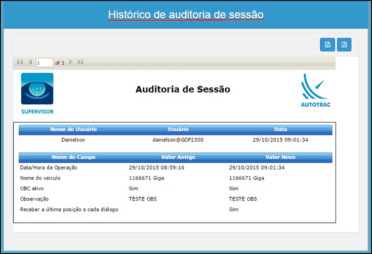The width and height of the screenshot is (372, 254).
Task: Select the Observação row label
Action: [34, 199]
